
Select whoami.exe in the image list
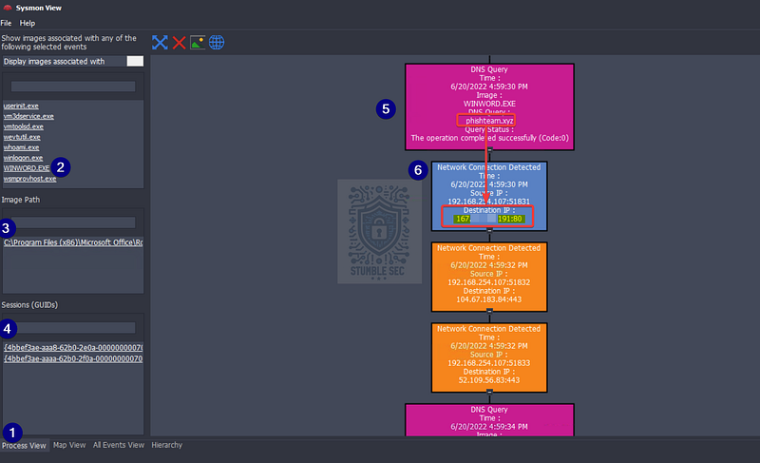pos(21,147)
